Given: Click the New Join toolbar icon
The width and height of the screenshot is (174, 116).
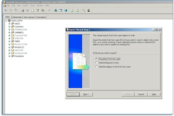Looking at the screenshot, I should pos(43,10).
